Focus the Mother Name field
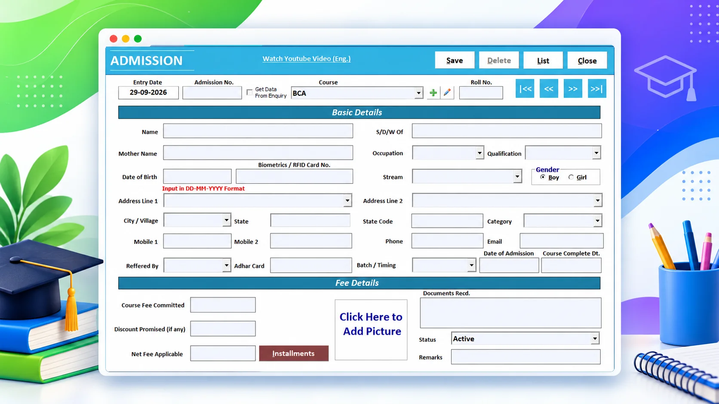719x404 pixels. coord(258,152)
